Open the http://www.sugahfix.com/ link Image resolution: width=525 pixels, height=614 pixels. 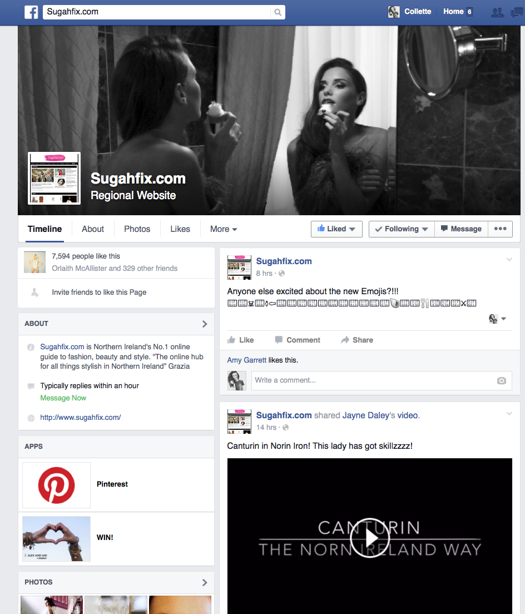[81, 418]
